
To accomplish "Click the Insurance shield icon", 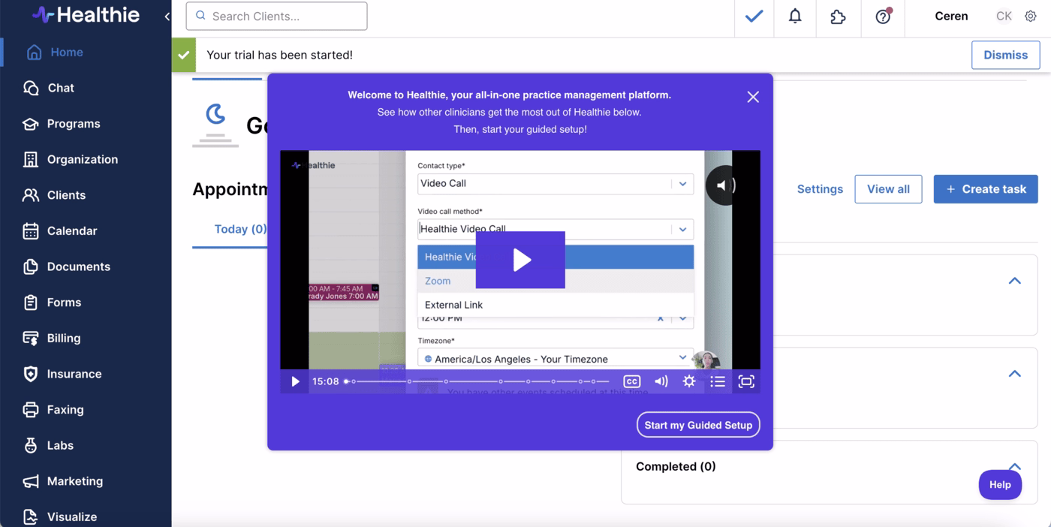I will (31, 374).
